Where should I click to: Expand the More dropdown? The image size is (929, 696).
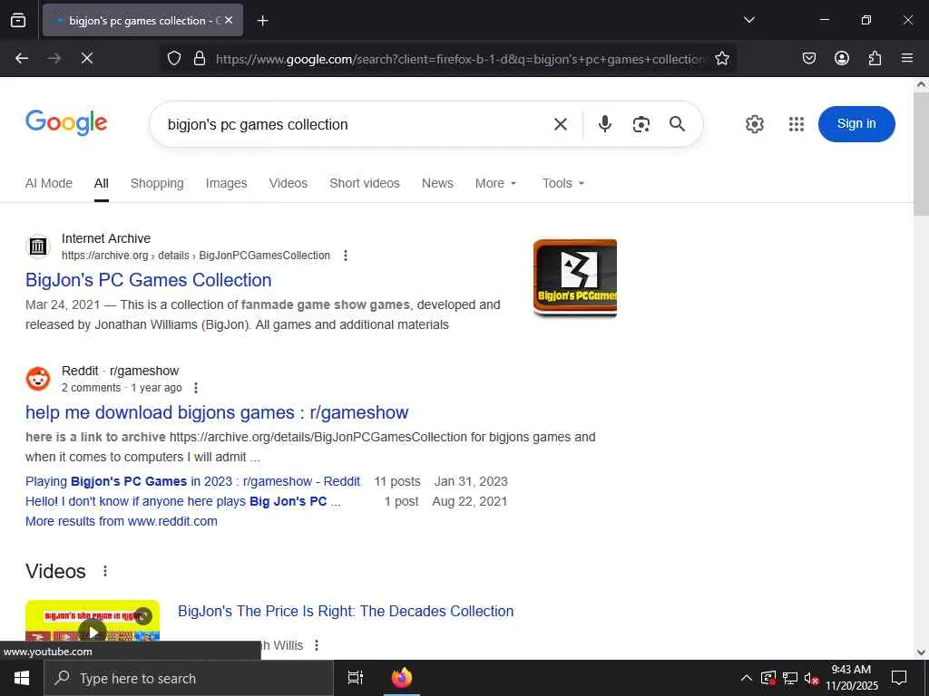pyautogui.click(x=496, y=183)
